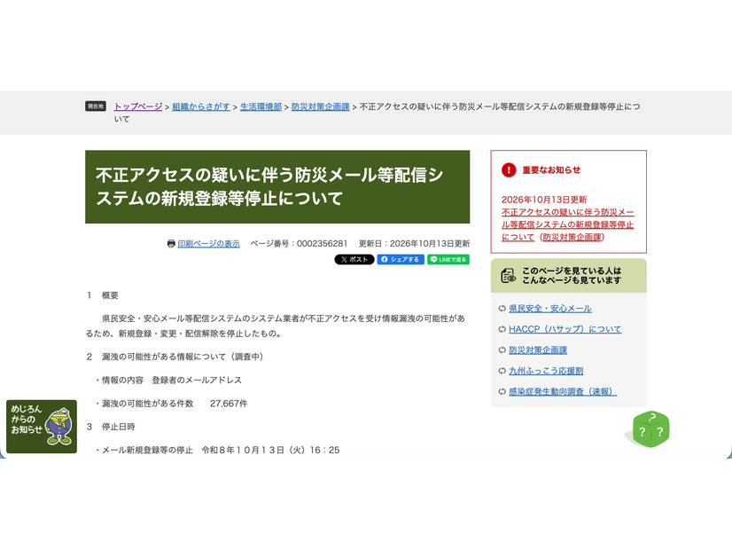Open the 組織からさがす breadcrumb link
This screenshot has height=550, width=732.
[x=201, y=106]
